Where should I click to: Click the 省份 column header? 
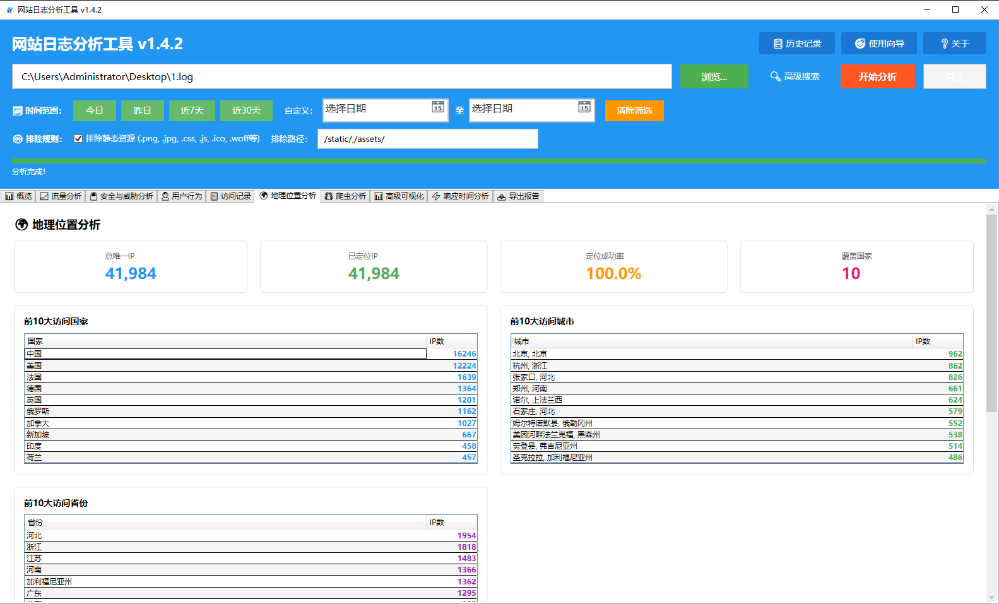[x=225, y=522]
